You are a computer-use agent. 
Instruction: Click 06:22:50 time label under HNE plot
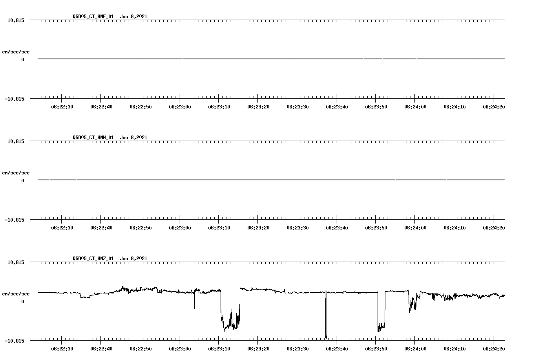[141, 107]
